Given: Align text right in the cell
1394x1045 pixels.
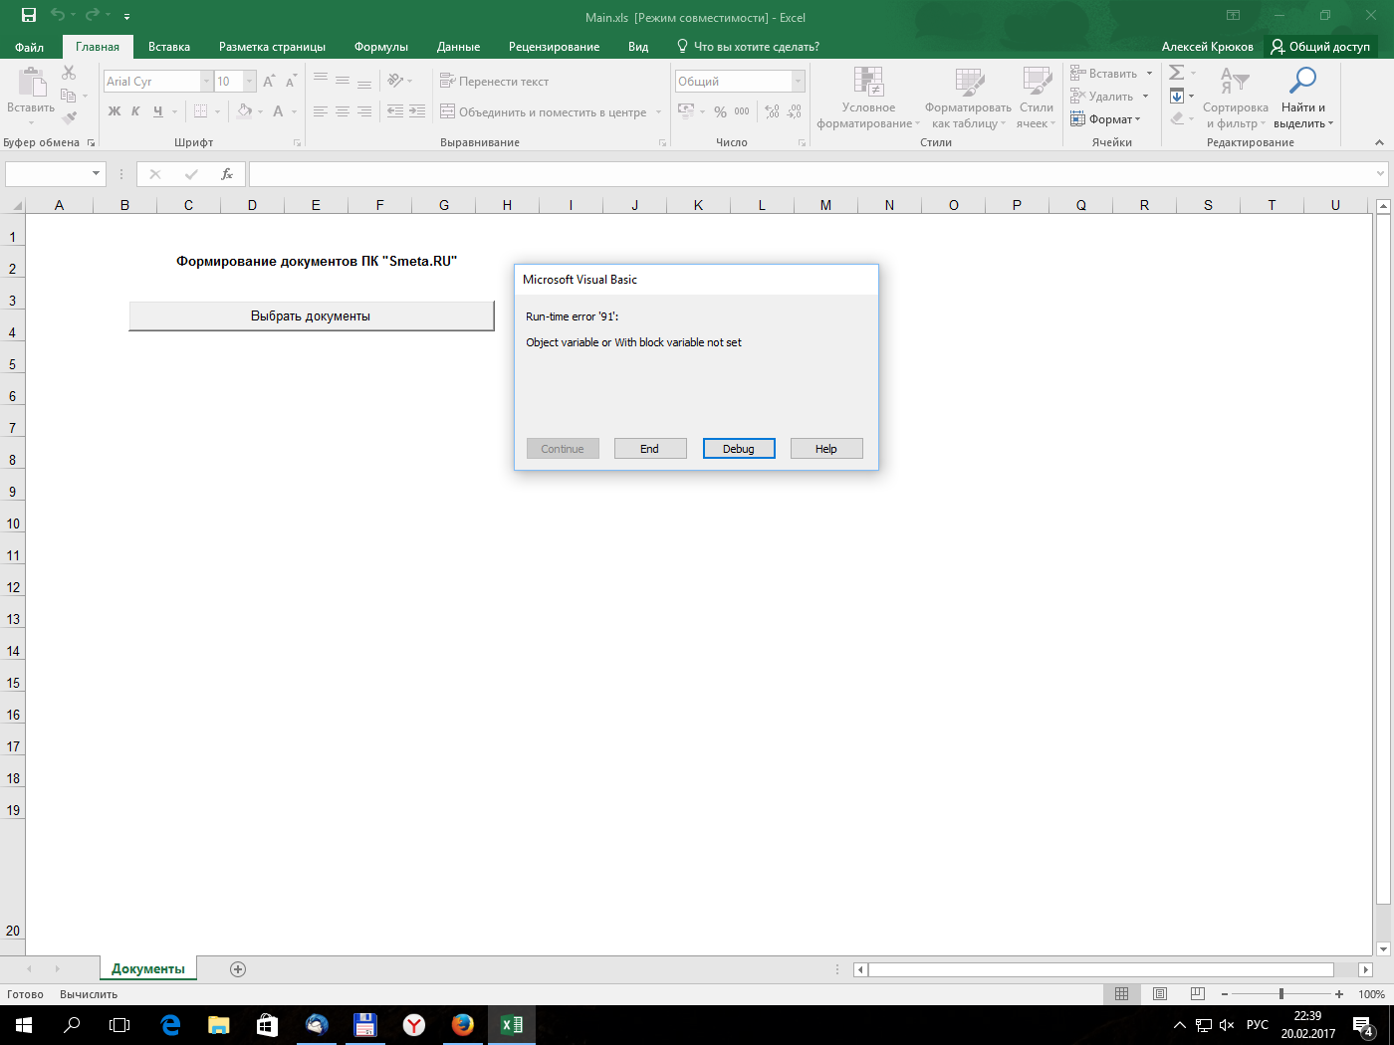Looking at the screenshot, I should 364,111.
